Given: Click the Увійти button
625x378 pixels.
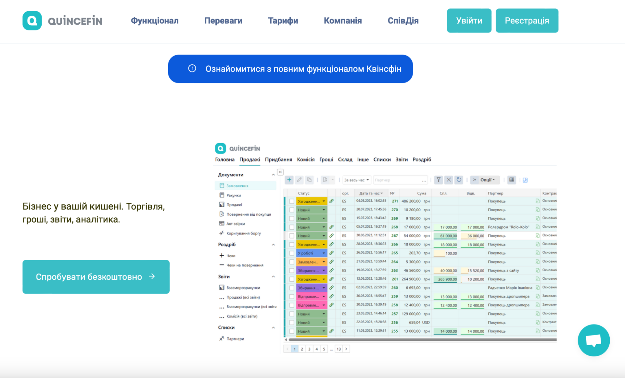Looking at the screenshot, I should point(469,21).
